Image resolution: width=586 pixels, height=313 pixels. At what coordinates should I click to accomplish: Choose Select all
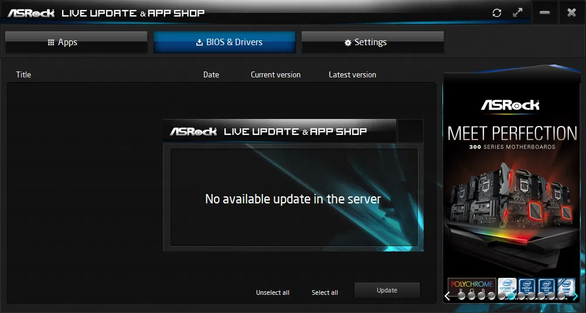point(325,292)
